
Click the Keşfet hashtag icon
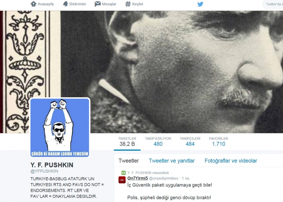(x=128, y=4)
